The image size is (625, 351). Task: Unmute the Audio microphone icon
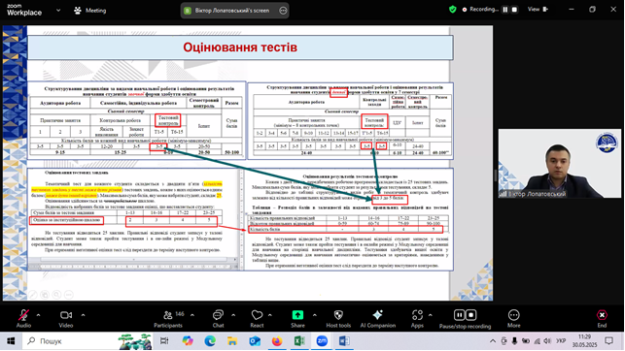[23, 315]
